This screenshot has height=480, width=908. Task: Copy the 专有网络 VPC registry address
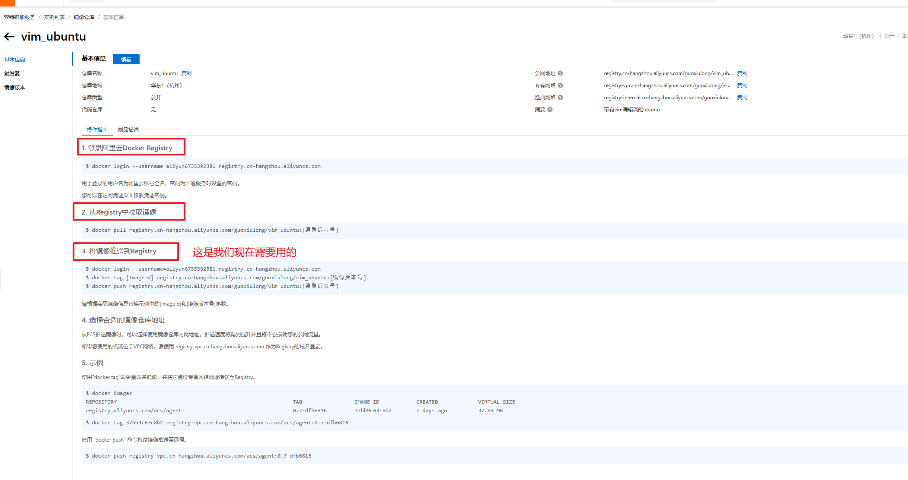coord(742,85)
